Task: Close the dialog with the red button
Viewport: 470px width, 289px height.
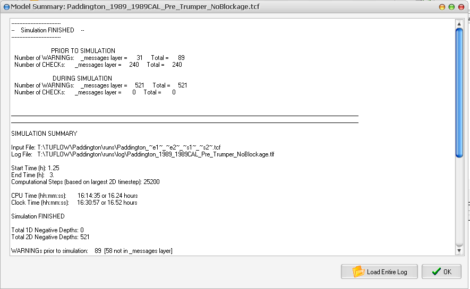Action: pos(462,7)
